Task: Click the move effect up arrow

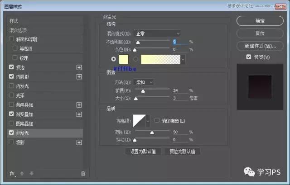Action: pyautogui.click(x=22, y=173)
